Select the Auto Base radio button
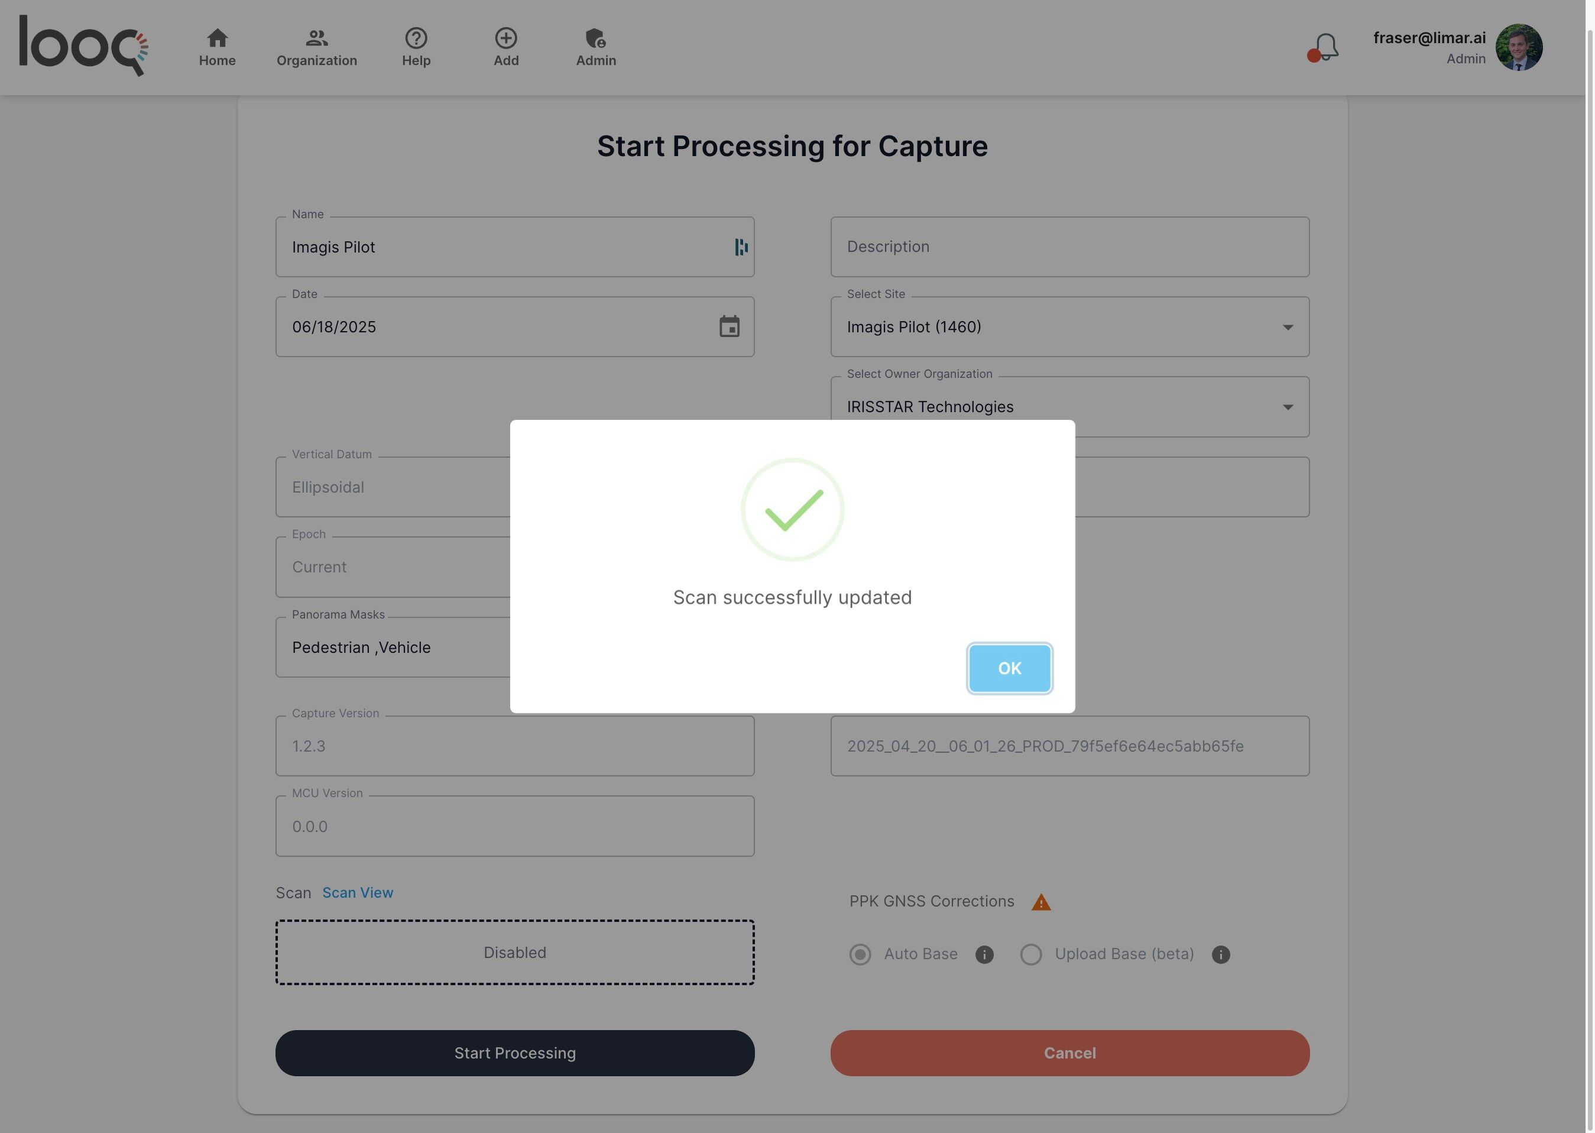Viewport: 1595px width, 1133px height. pos(860,954)
